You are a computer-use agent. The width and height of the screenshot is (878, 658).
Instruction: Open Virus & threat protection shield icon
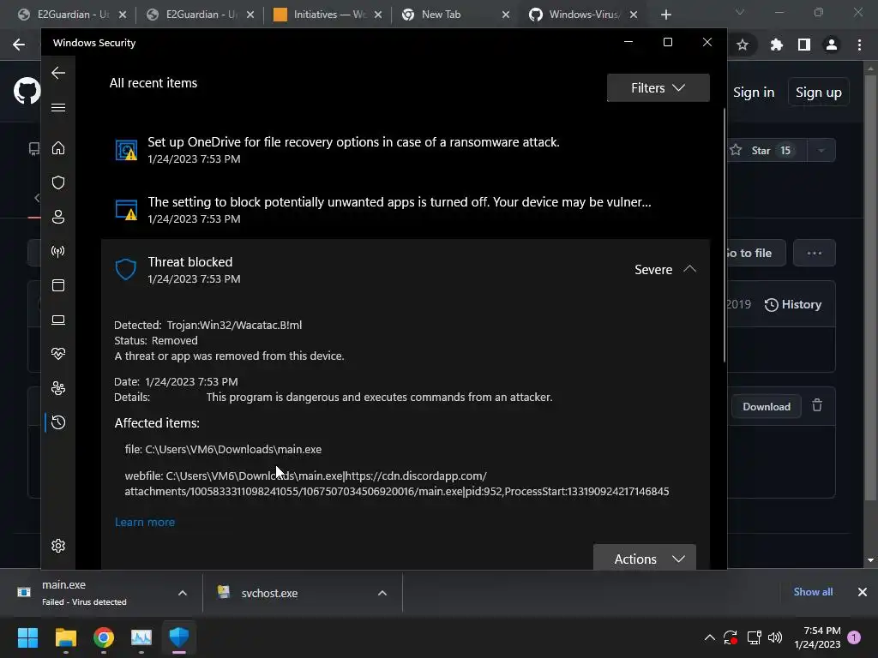coord(58,182)
